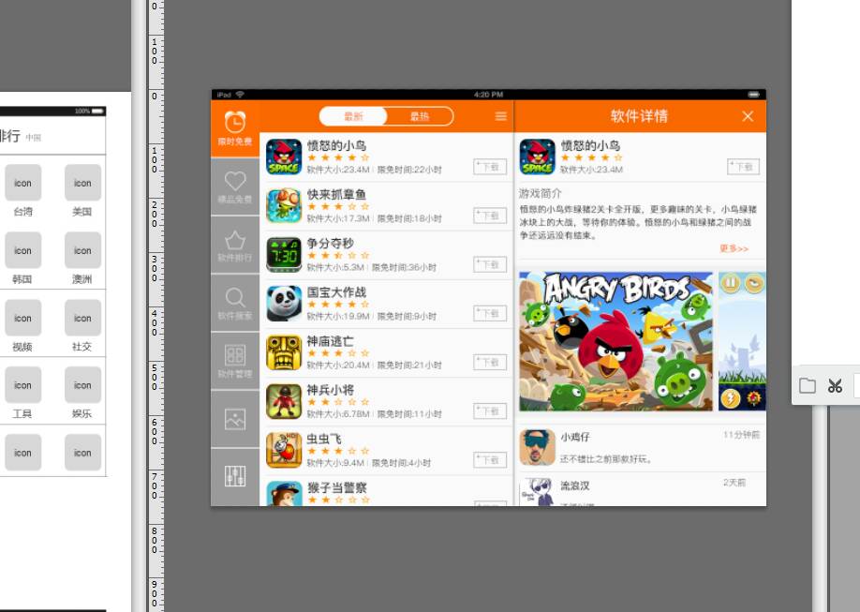Download 愤怒的小鸟 from the list row
The height and width of the screenshot is (612, 860).
pos(490,167)
